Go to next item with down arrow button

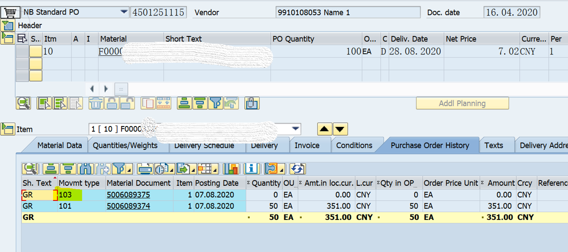pyautogui.click(x=340, y=128)
